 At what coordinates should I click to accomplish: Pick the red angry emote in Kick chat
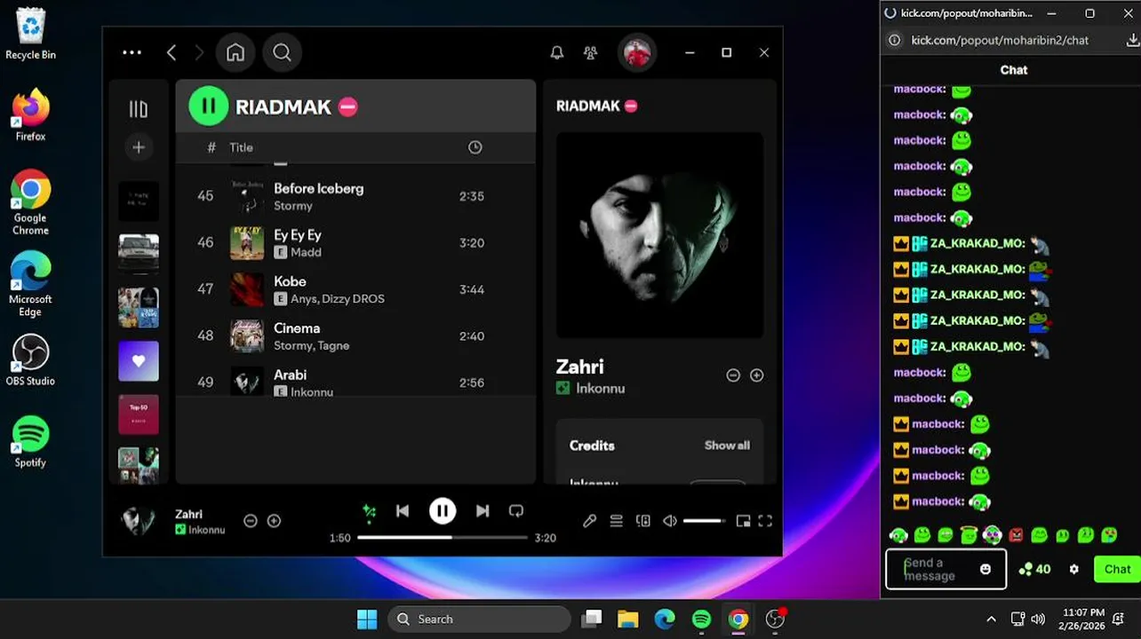(1016, 535)
